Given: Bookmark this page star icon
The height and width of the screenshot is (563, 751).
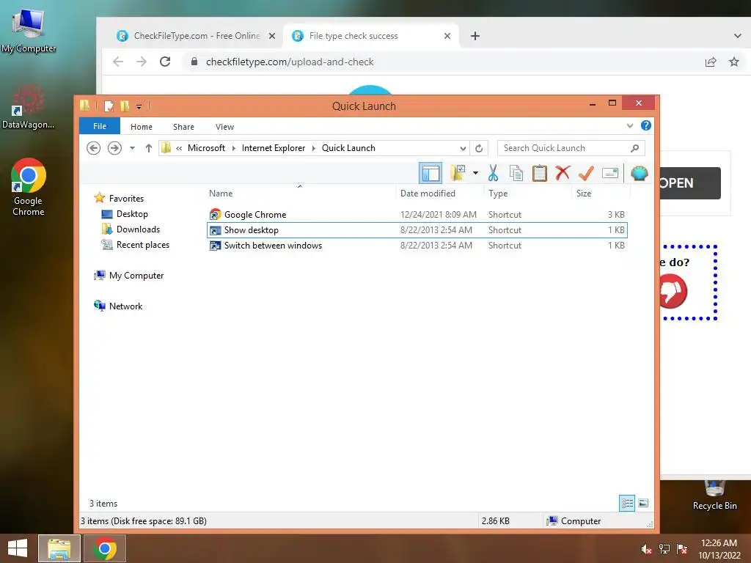Looking at the screenshot, I should tap(733, 62).
